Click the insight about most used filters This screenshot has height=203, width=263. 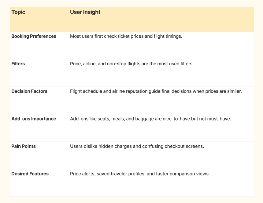(132, 64)
